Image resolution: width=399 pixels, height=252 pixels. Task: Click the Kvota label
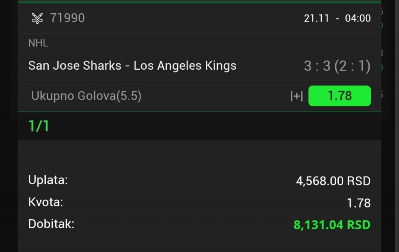click(46, 202)
